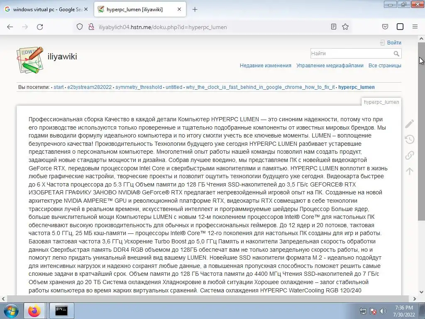
Task: Close the hyperpc_lumen tab
Action: pos(179,9)
